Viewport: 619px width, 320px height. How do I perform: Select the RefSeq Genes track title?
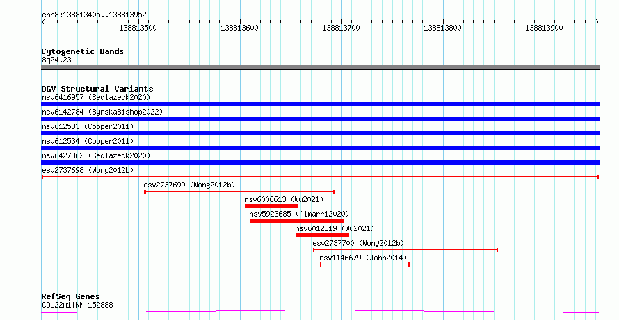click(71, 296)
